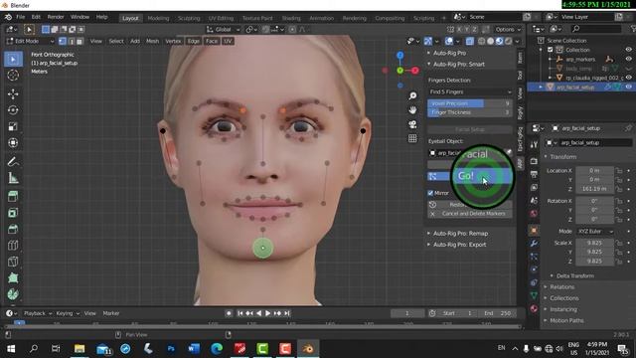Image resolution: width=636 pixels, height=358 pixels.
Task: Select the Move tool
Action: (13, 94)
